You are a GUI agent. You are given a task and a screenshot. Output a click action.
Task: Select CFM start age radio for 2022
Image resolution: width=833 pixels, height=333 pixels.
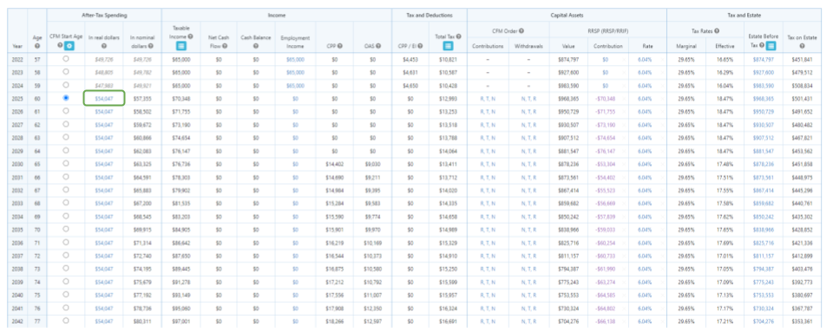click(x=66, y=59)
